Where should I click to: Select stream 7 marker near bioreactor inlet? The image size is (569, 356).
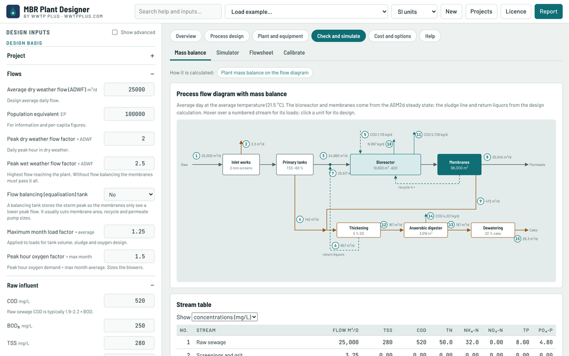click(x=333, y=174)
